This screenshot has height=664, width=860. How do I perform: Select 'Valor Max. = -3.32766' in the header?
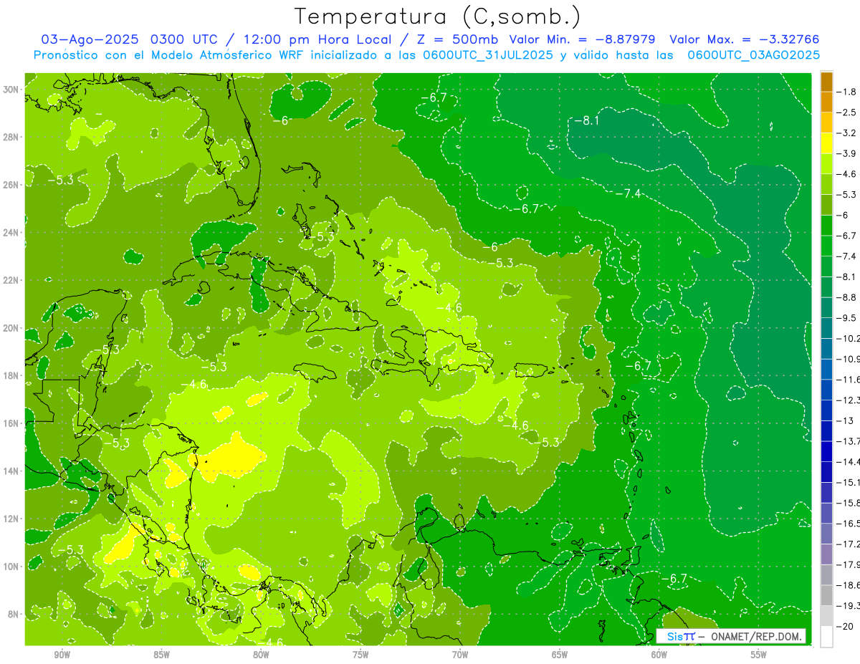(744, 39)
